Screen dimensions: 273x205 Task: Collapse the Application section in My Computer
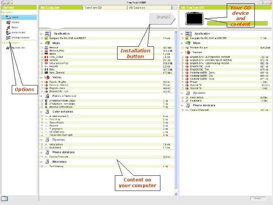[41, 34]
